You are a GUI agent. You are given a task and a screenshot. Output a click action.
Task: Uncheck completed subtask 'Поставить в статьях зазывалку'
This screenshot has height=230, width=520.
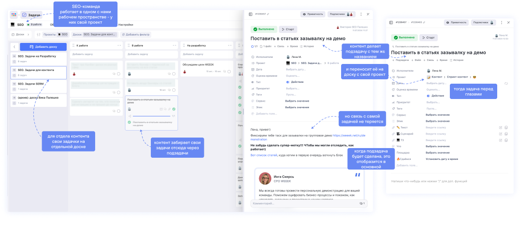pyautogui.click(x=129, y=122)
